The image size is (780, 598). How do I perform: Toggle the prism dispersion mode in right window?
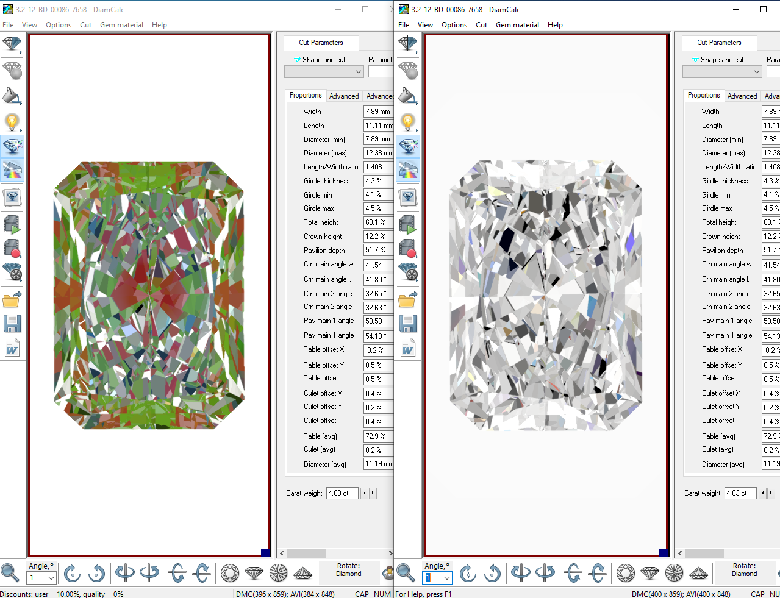(408, 170)
